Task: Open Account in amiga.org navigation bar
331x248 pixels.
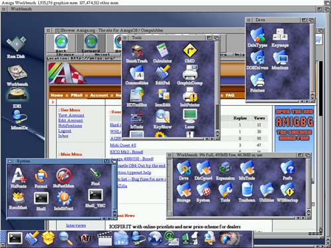Action: coord(99,95)
